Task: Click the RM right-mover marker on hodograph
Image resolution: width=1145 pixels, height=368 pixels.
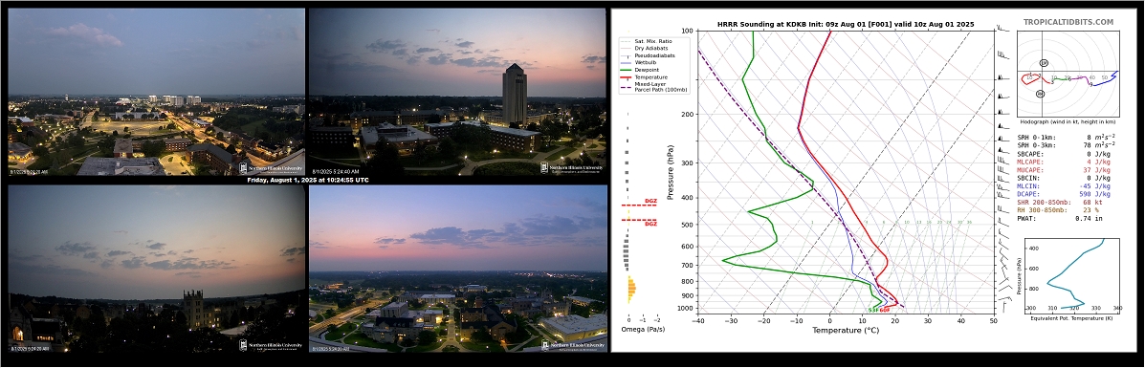Action: pyautogui.click(x=1041, y=94)
